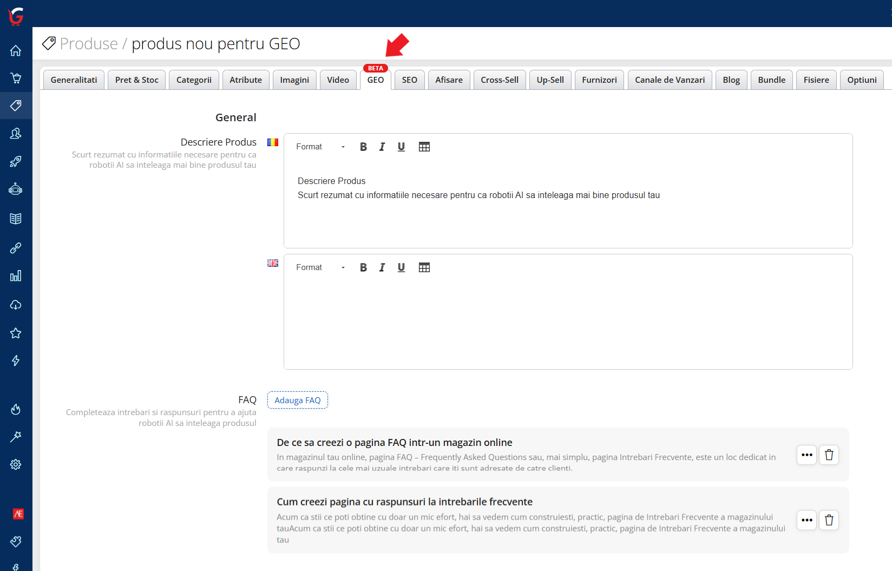Toggle bold in Romanian description editor

click(x=363, y=147)
